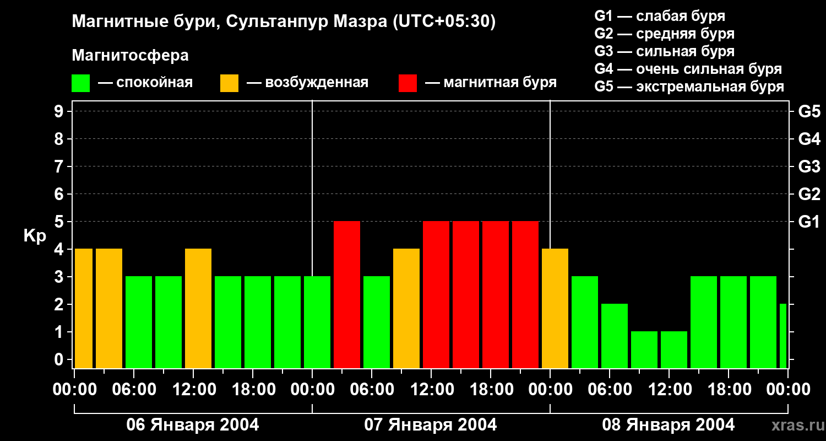The height and width of the screenshot is (441, 826).
Task: Click the standalone "G3" label on the right axis
Action: tap(809, 166)
